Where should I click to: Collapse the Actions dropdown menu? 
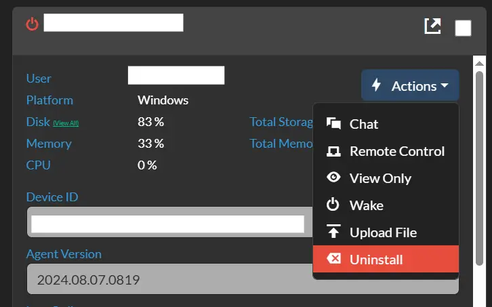point(409,86)
